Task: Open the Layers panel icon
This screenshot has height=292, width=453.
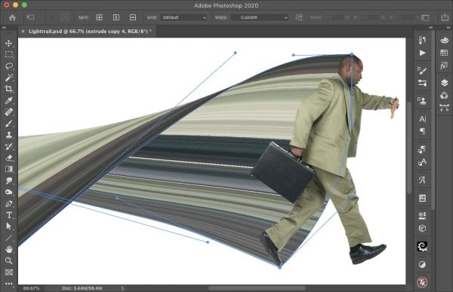Action: (x=444, y=83)
